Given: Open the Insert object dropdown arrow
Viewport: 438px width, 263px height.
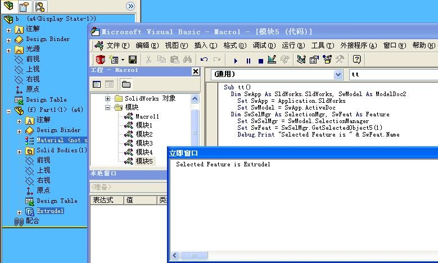Looking at the screenshot, I should pos(123,60).
